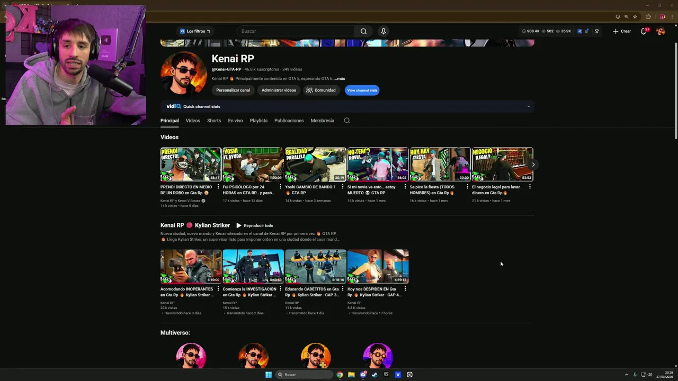The width and height of the screenshot is (678, 381).
Task: Open the browser three-dot menu
Action: [x=671, y=16]
